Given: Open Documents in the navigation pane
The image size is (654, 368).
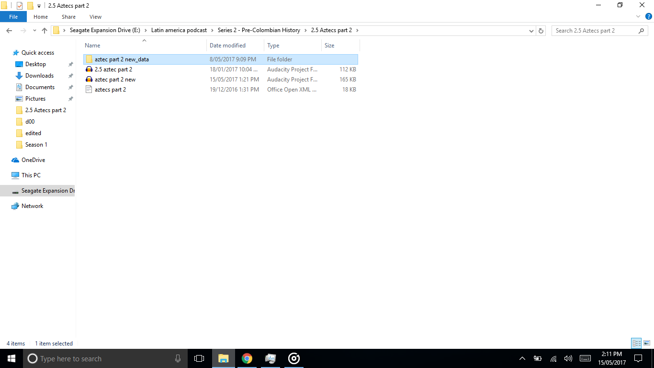Looking at the screenshot, I should 40,87.
